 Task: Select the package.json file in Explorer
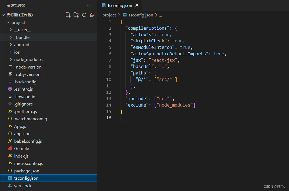click(26, 171)
